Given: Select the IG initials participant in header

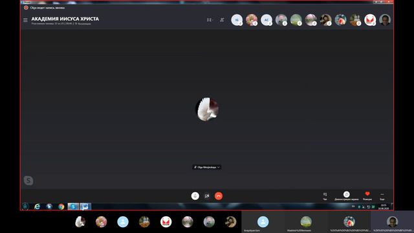Looking at the screenshot, I should point(237,20).
